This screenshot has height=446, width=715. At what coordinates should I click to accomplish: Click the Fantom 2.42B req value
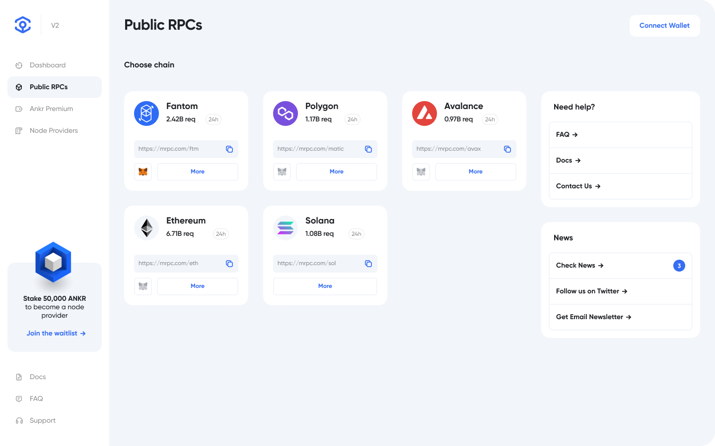[181, 119]
